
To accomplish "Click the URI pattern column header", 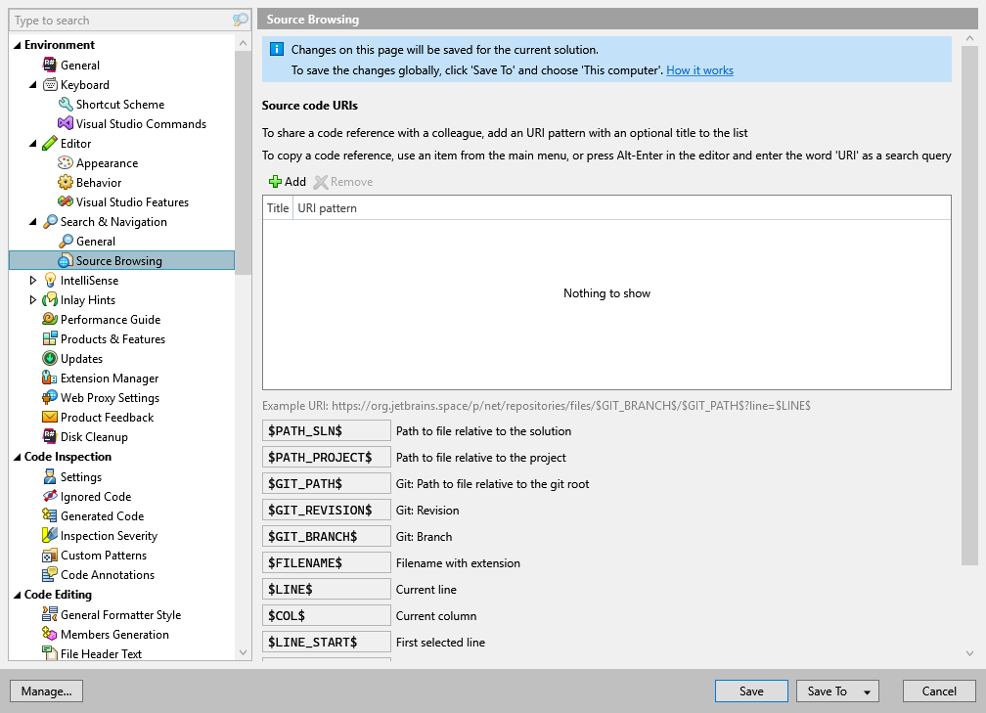I will coord(327,208).
